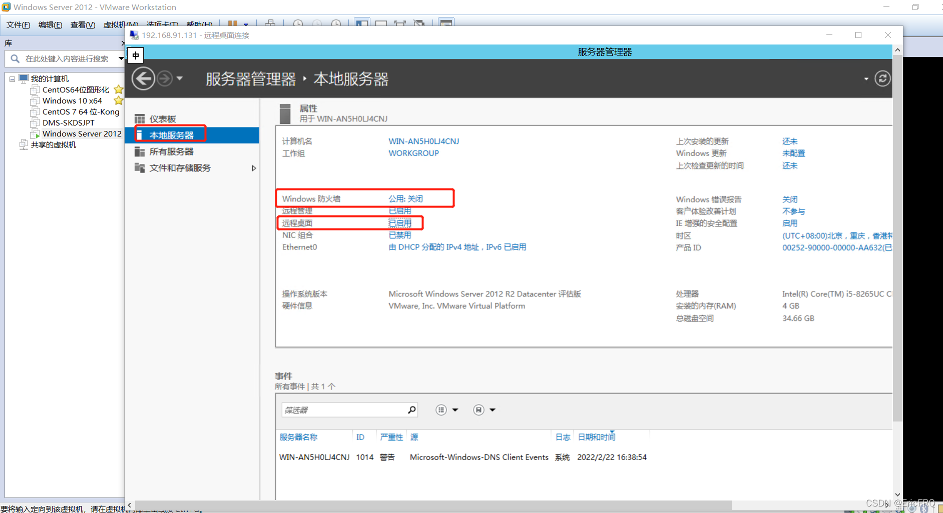Open the library search options dropdown arrow
The width and height of the screenshot is (943, 513).
pos(121,58)
